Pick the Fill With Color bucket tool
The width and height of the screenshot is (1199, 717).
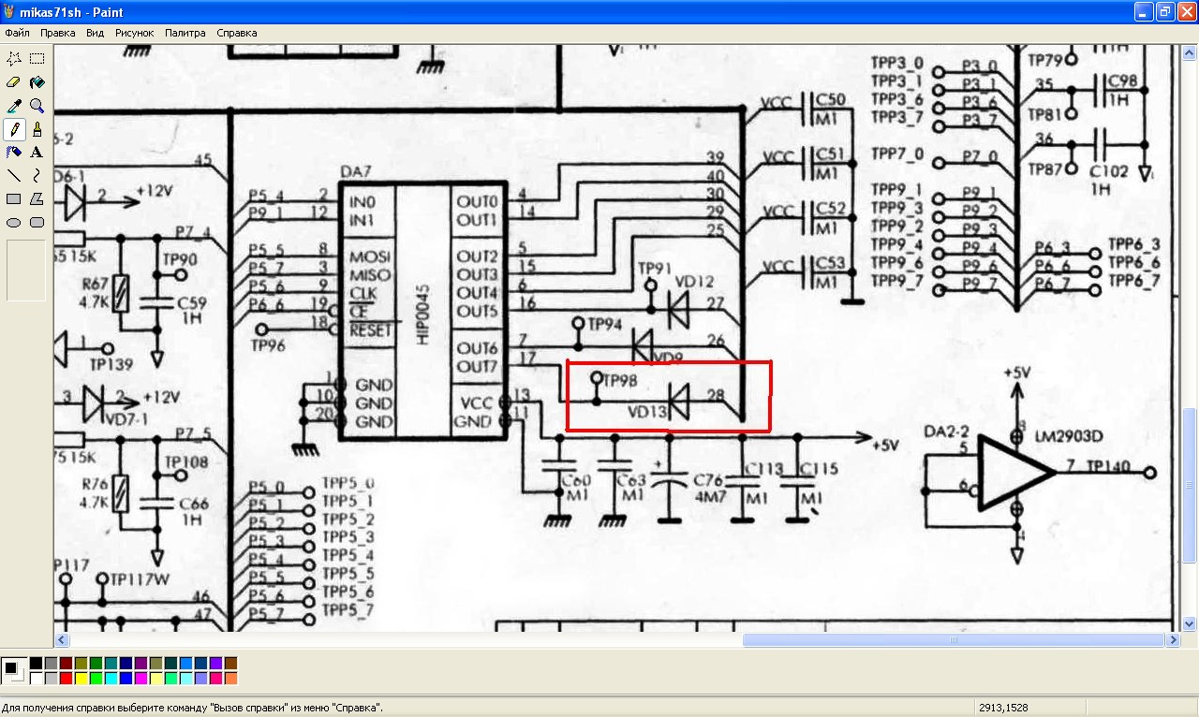click(37, 82)
